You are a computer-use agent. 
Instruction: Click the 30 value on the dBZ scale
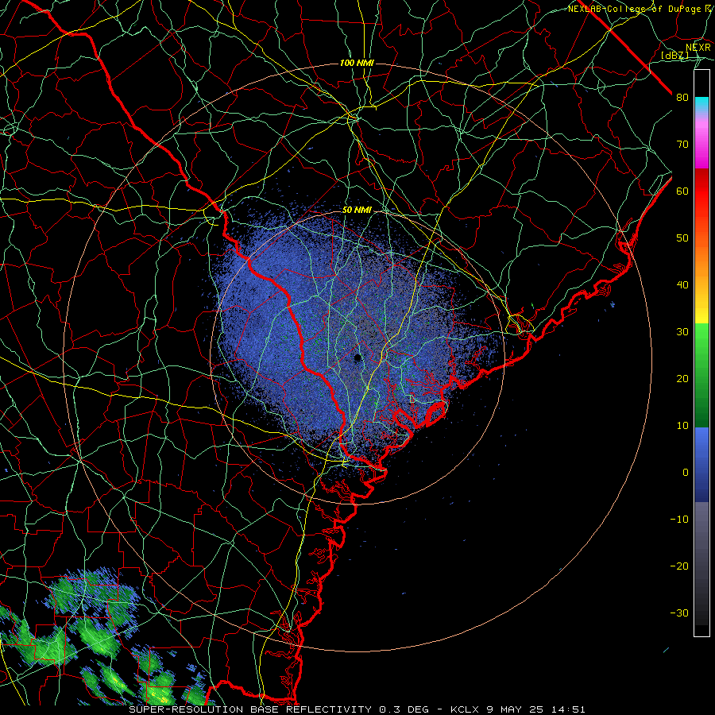click(x=682, y=332)
